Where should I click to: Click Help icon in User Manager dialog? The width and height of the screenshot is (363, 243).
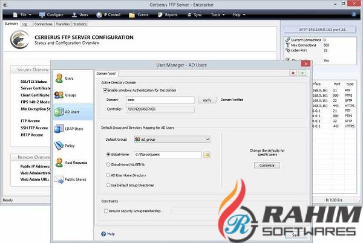tap(103, 234)
